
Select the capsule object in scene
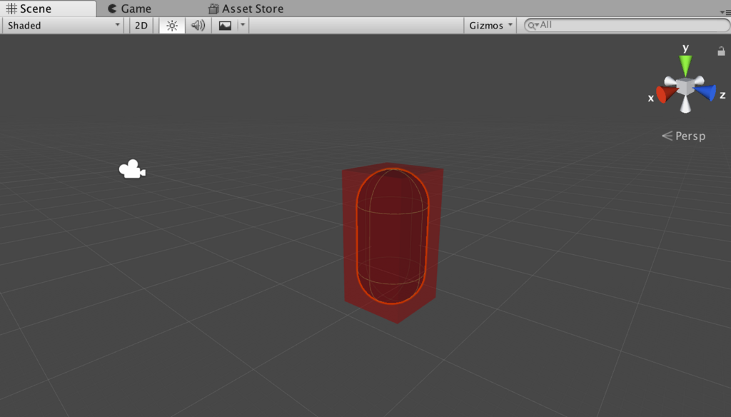392,236
